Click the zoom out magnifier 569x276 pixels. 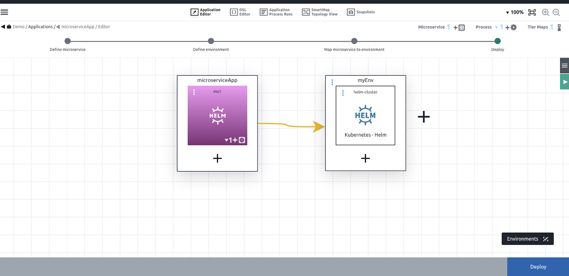pyautogui.click(x=557, y=12)
